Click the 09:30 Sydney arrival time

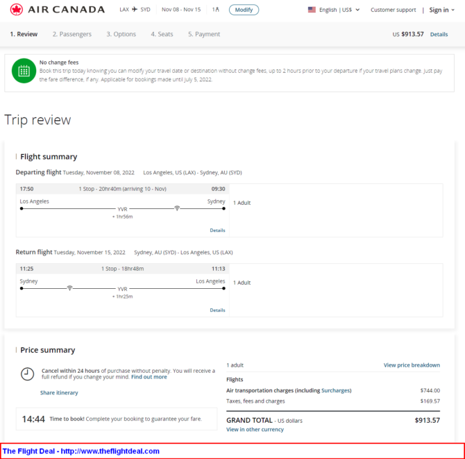pos(218,189)
